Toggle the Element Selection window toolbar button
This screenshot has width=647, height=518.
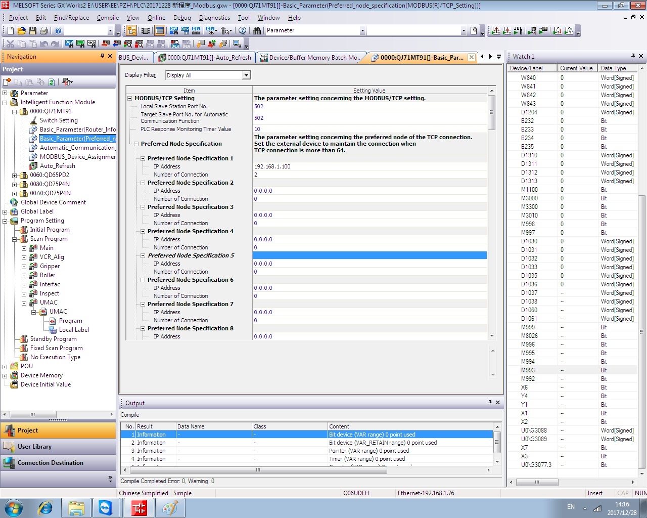coord(145,31)
